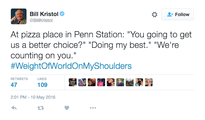Open the 2:01 PM - 10 May 2016 timestamp
The image size is (205, 120).
[33, 97]
